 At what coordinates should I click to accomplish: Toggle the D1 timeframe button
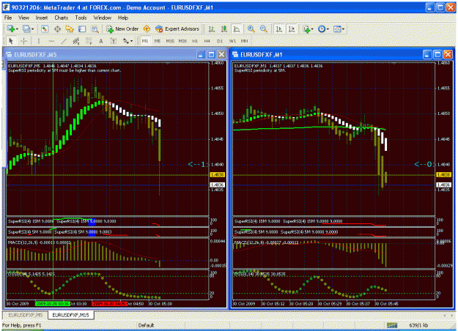pyautogui.click(x=220, y=41)
